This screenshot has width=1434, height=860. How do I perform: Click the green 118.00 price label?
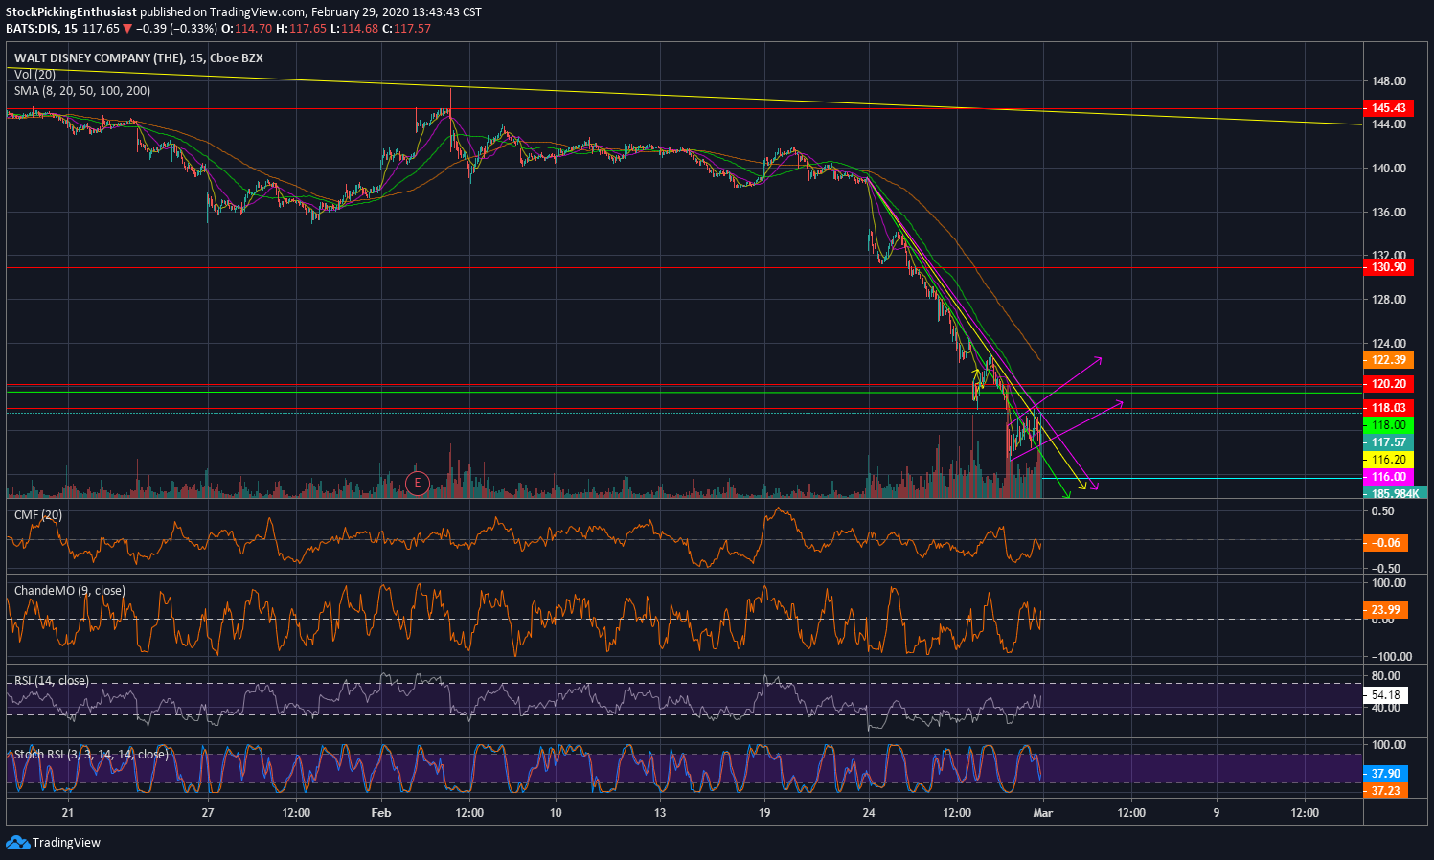click(x=1388, y=425)
